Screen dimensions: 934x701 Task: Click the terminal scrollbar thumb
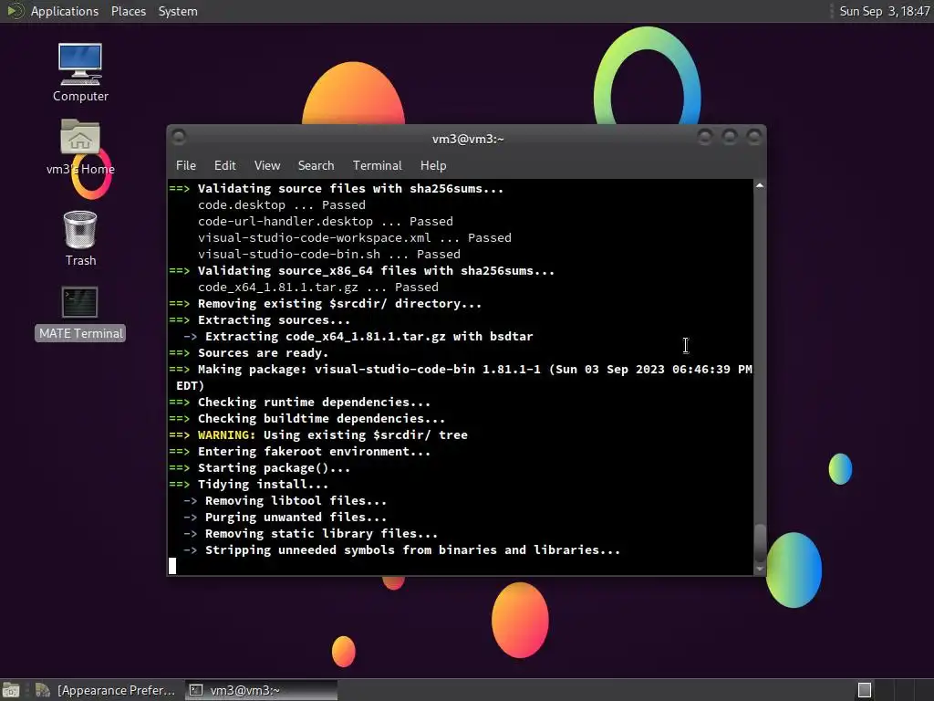pyautogui.click(x=760, y=543)
